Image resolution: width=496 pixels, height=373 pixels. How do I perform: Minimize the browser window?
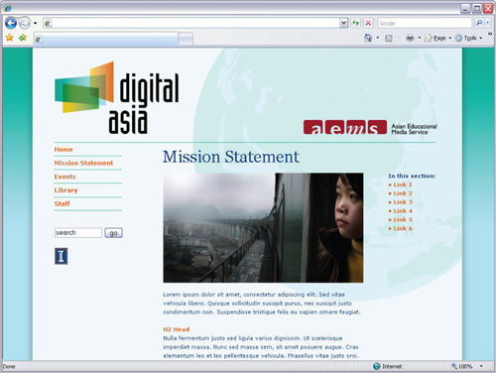click(465, 9)
